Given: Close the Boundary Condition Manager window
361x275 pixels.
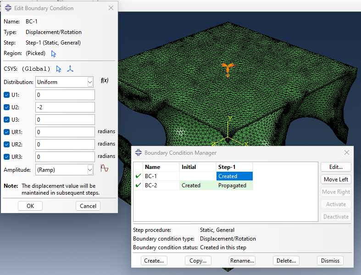Looking at the screenshot, I should click(x=347, y=152).
